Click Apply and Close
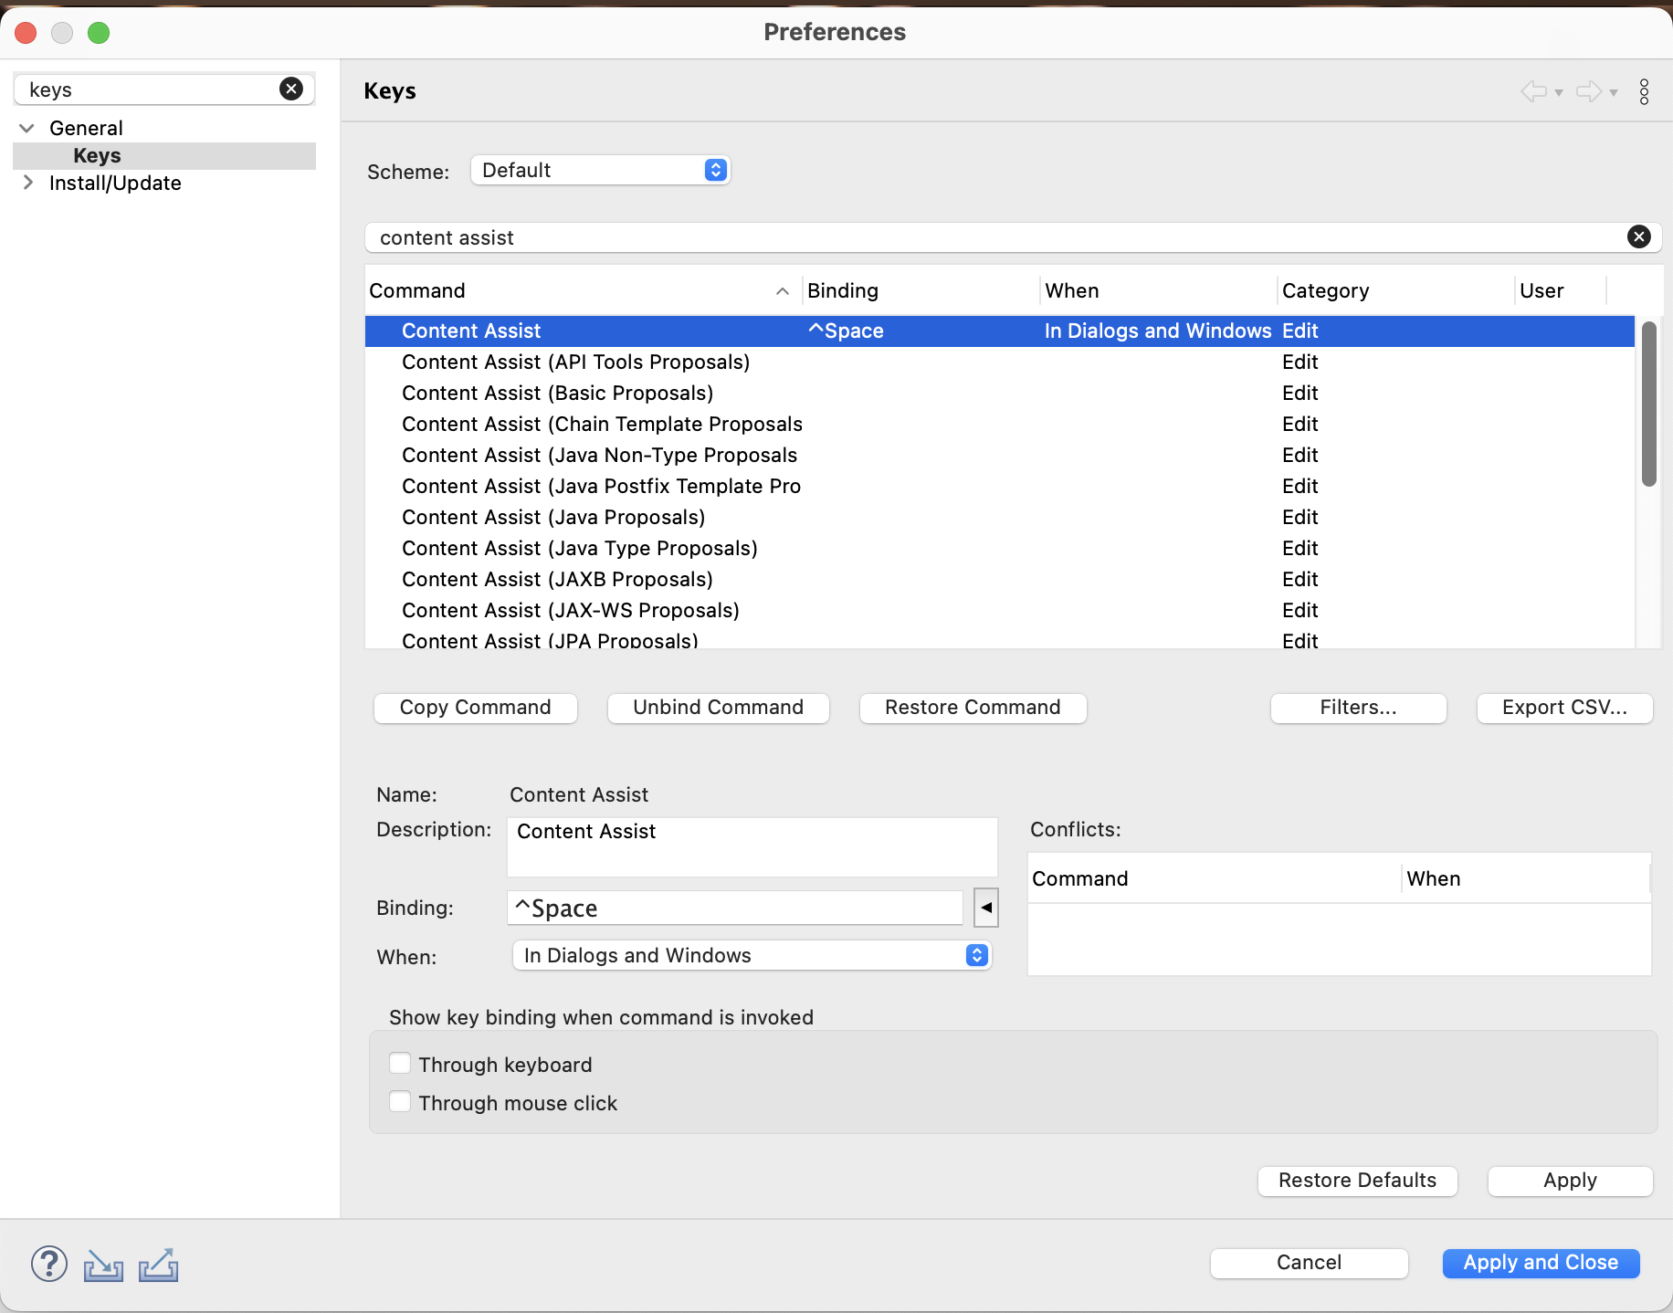Viewport: 1673px width, 1313px height. tap(1541, 1263)
